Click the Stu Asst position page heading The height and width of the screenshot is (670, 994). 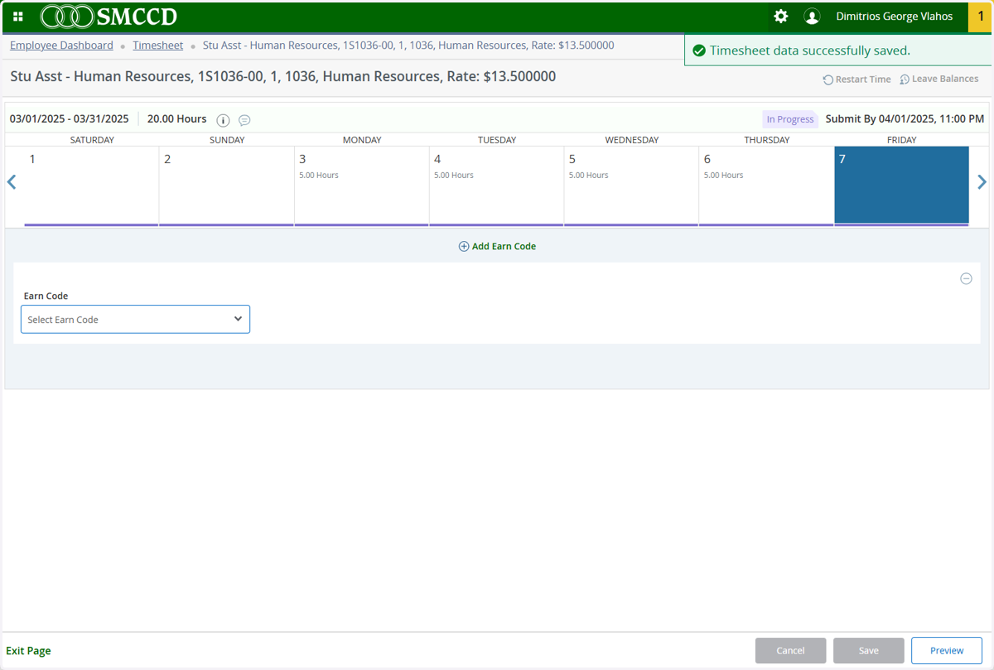[283, 76]
